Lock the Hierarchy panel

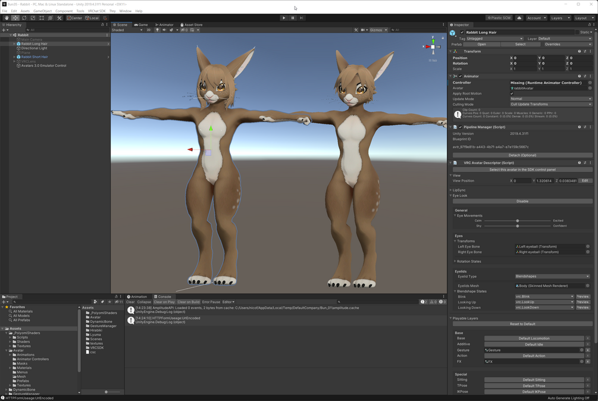pyautogui.click(x=102, y=25)
